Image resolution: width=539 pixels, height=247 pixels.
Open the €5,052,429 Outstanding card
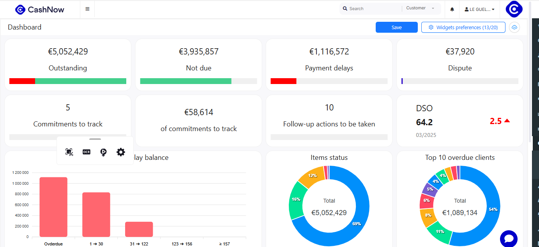[68, 65]
